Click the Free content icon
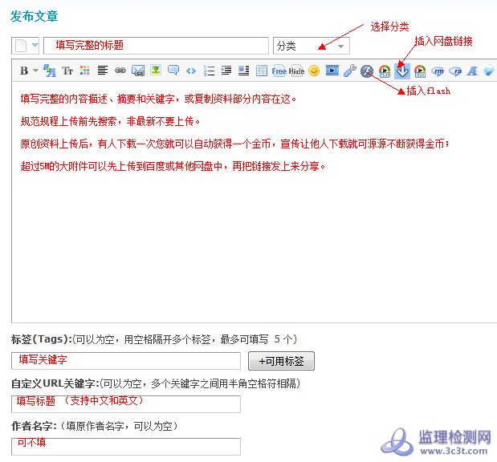The width and height of the screenshot is (497, 462). pos(279,71)
